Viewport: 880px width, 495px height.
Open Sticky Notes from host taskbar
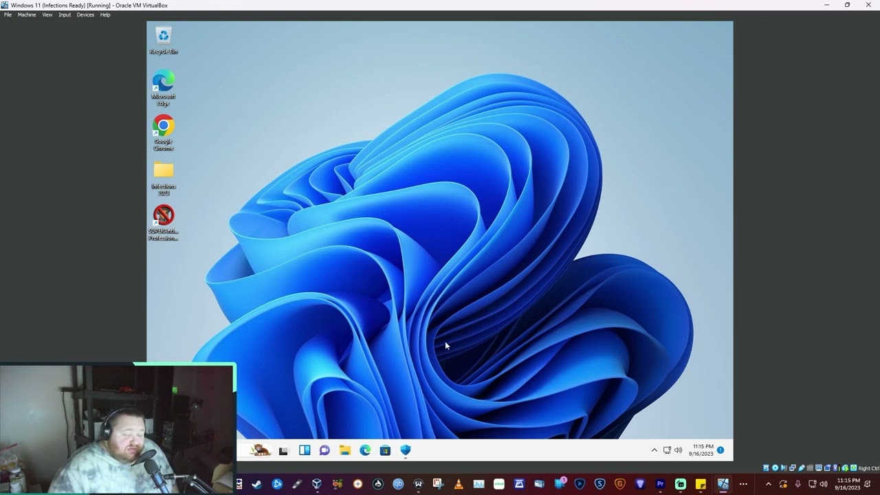point(701,484)
